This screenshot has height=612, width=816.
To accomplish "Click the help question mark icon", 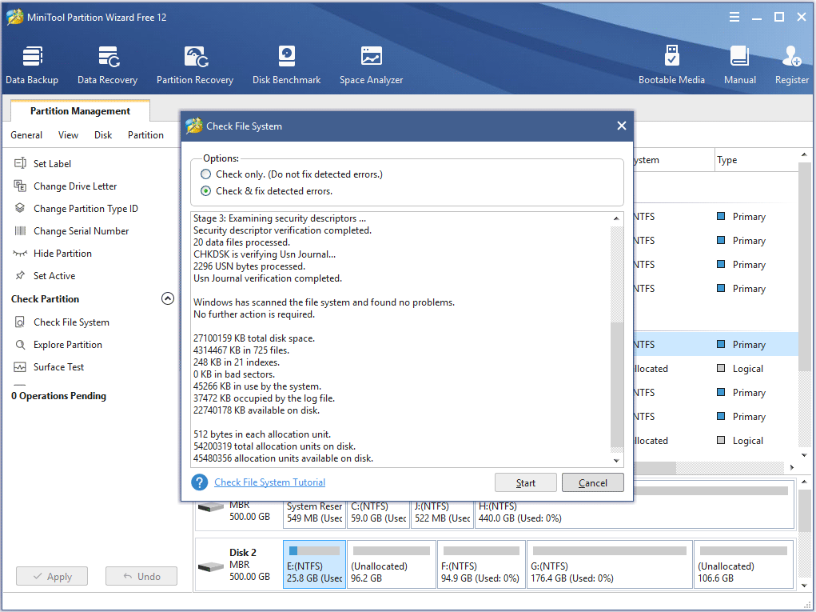I will click(199, 482).
